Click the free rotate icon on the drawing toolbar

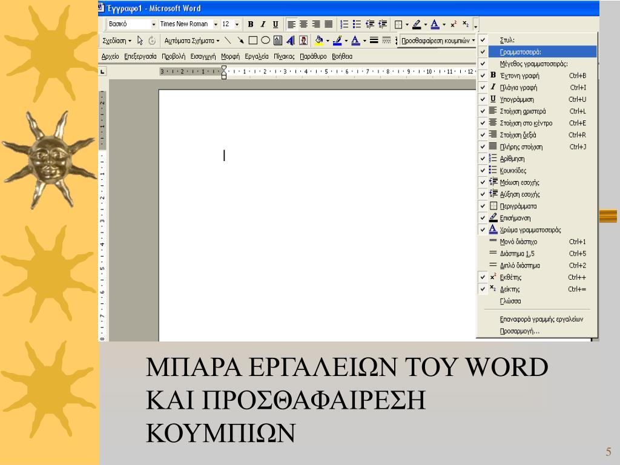tap(152, 41)
